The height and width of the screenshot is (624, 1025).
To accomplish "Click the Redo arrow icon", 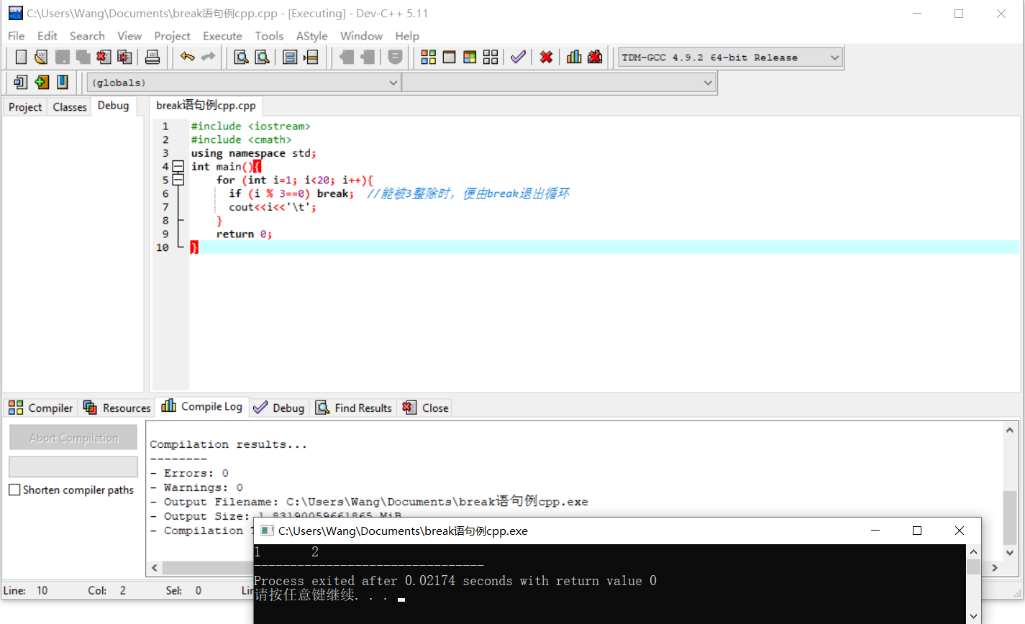I will pos(208,57).
